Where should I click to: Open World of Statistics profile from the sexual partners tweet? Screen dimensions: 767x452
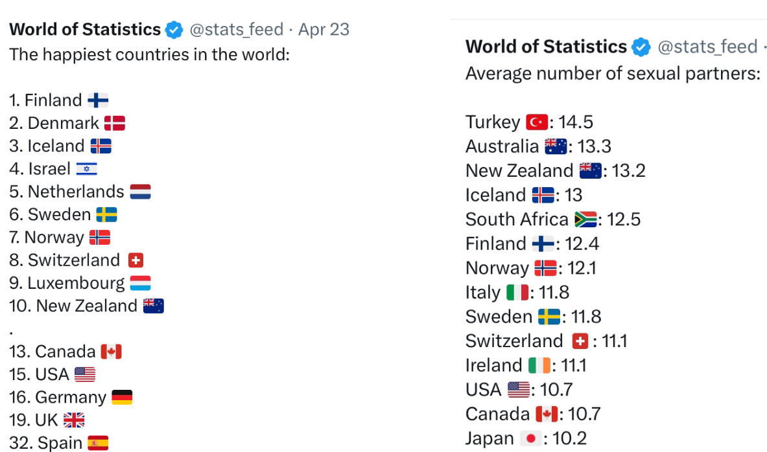tap(546, 47)
